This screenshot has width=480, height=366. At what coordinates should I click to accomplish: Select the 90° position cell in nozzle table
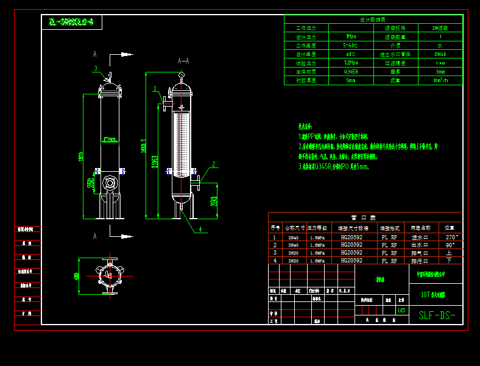point(451,245)
